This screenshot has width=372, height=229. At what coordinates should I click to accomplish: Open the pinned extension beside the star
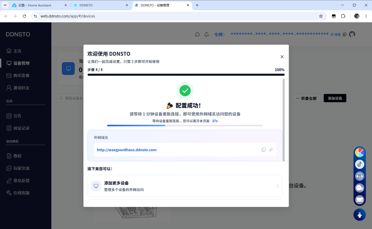click(x=334, y=16)
